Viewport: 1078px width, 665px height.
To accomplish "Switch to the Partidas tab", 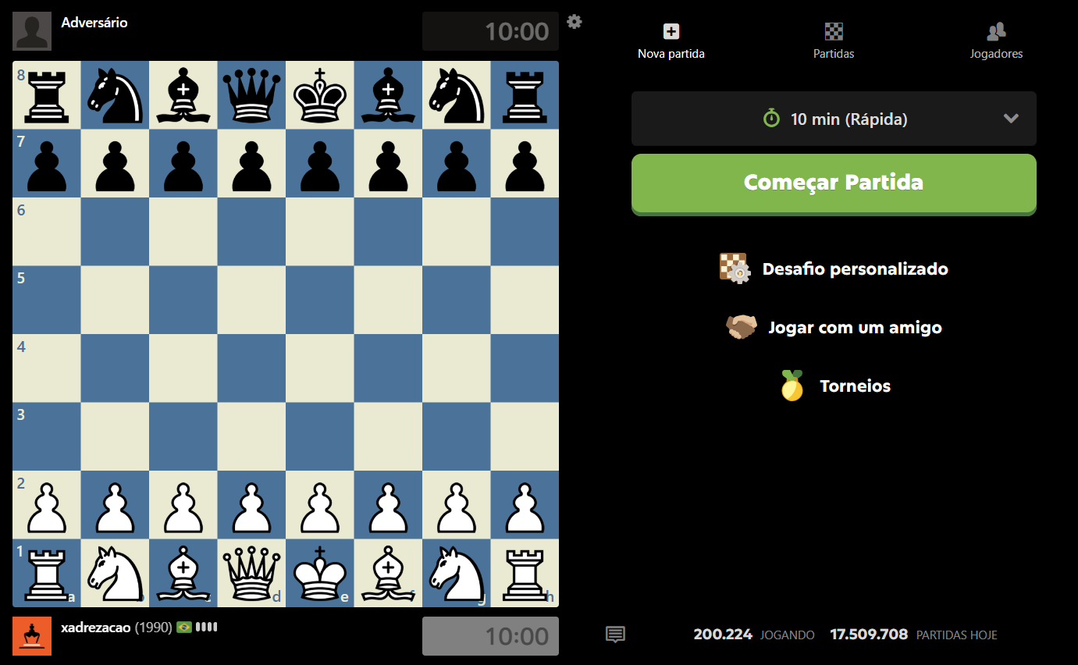I will [x=834, y=41].
